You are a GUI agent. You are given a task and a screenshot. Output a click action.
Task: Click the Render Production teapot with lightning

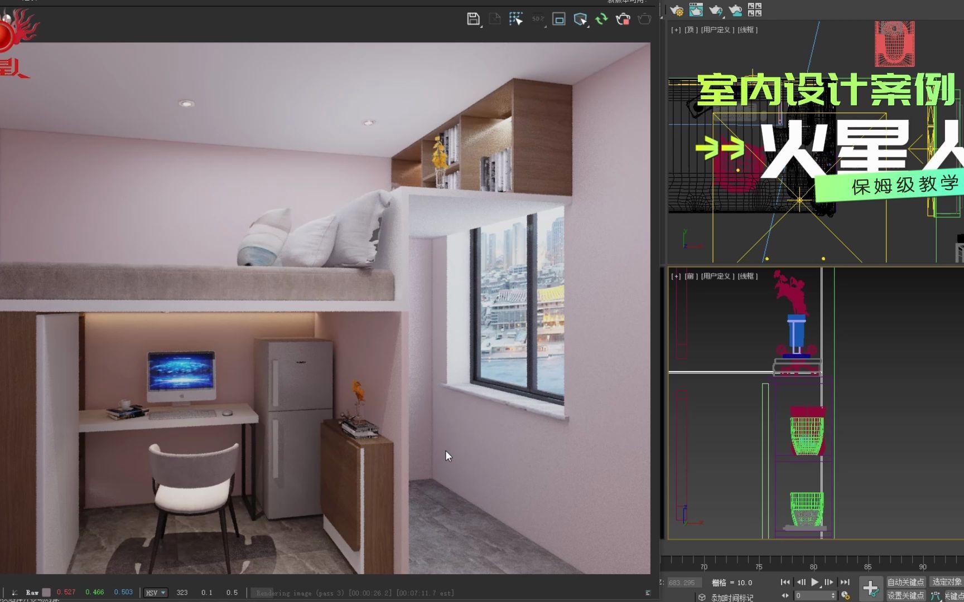(716, 9)
